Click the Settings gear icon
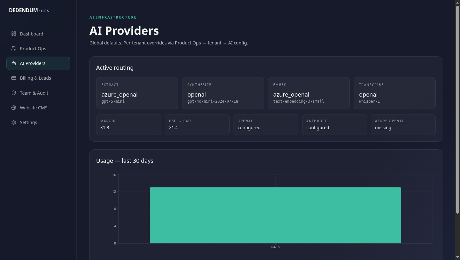460x260 pixels. (x=14, y=122)
